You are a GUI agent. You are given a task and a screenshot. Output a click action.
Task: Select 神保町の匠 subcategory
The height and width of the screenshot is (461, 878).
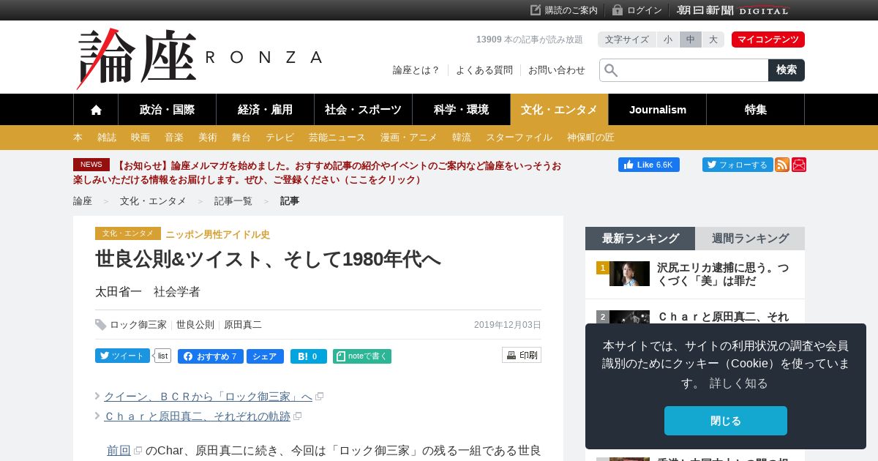tap(590, 138)
